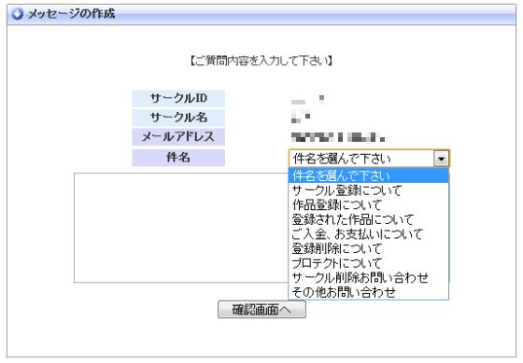Select ご入金、お支払いについて option
The width and height of the screenshot is (523, 363).
pos(369,234)
